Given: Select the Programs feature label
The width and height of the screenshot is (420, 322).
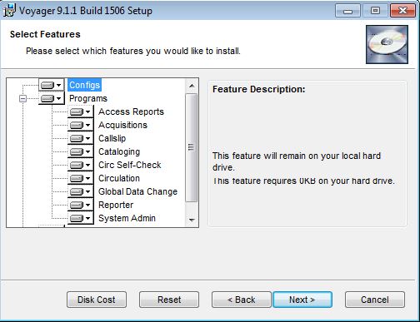Looking at the screenshot, I should (x=88, y=98).
